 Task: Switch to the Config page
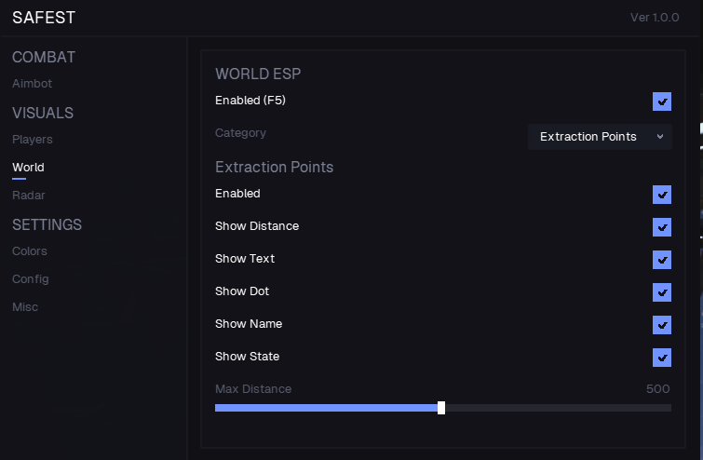coord(31,279)
